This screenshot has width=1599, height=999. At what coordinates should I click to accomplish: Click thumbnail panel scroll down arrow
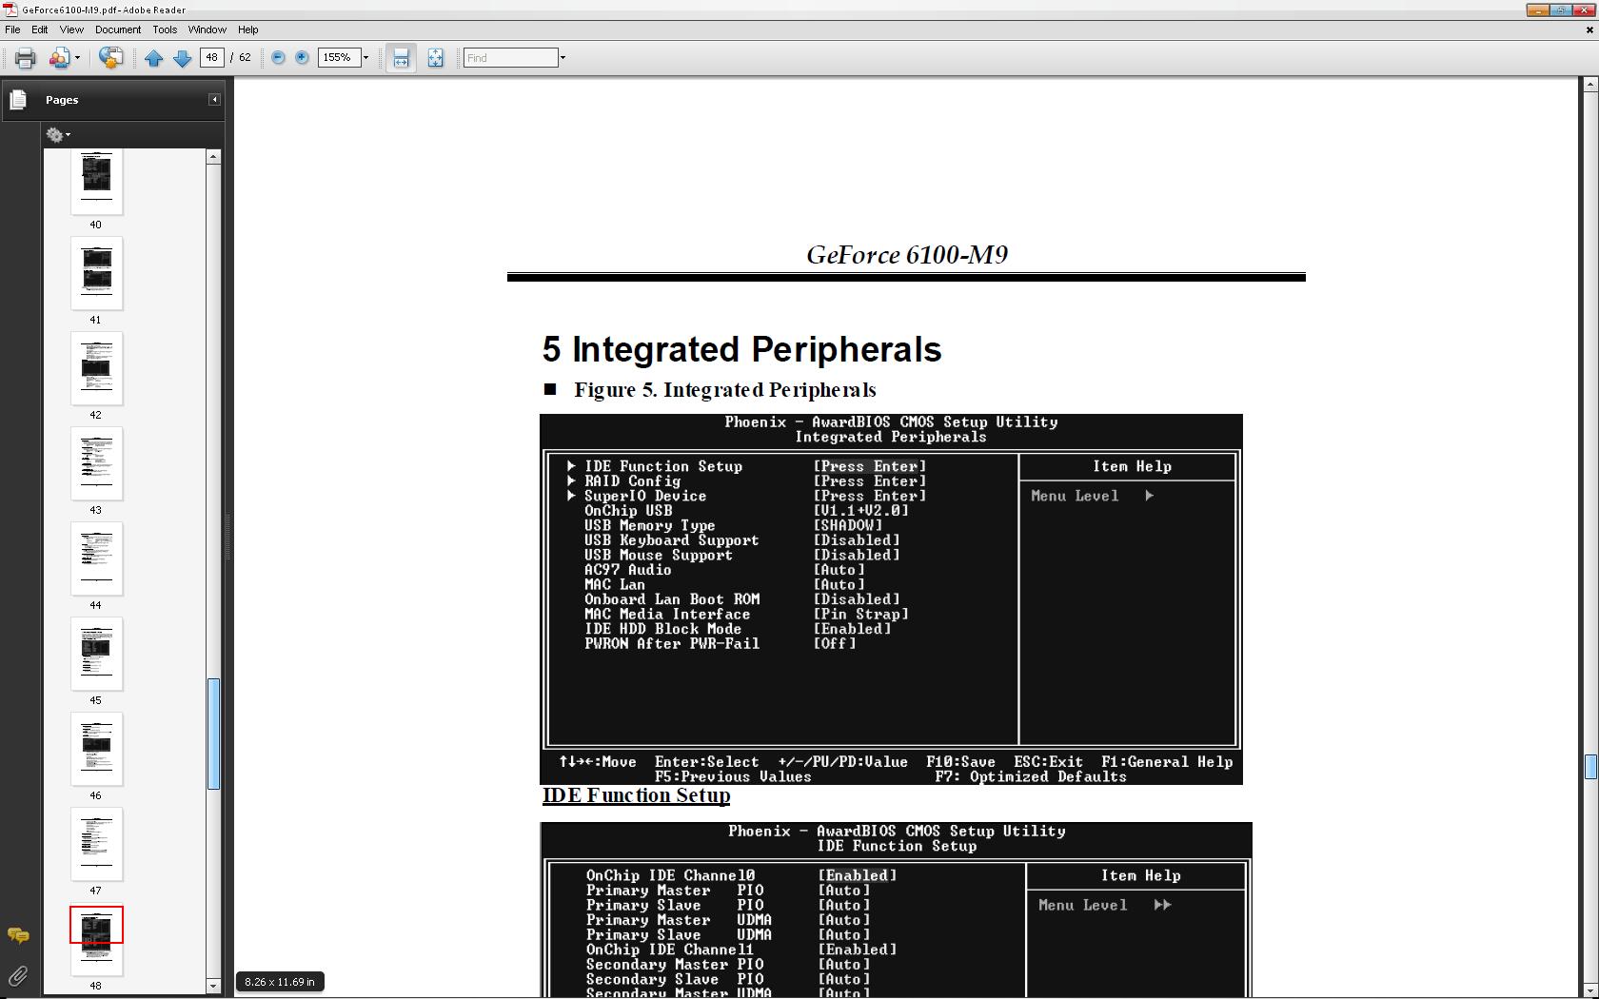[214, 986]
